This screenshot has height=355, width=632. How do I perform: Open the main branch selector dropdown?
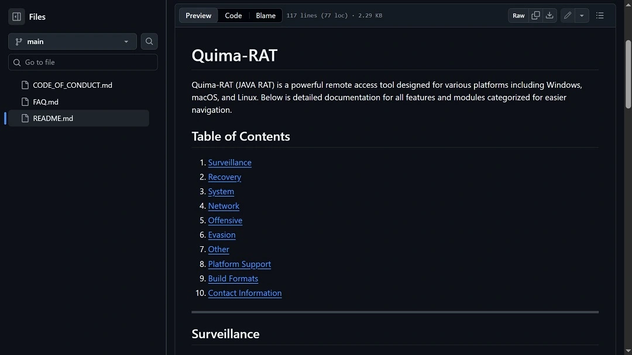click(x=73, y=42)
